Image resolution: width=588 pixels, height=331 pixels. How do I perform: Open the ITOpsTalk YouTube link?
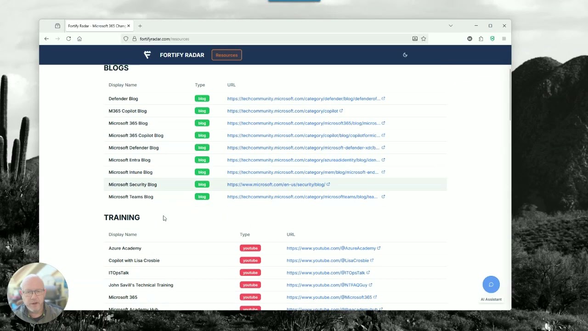(x=328, y=273)
